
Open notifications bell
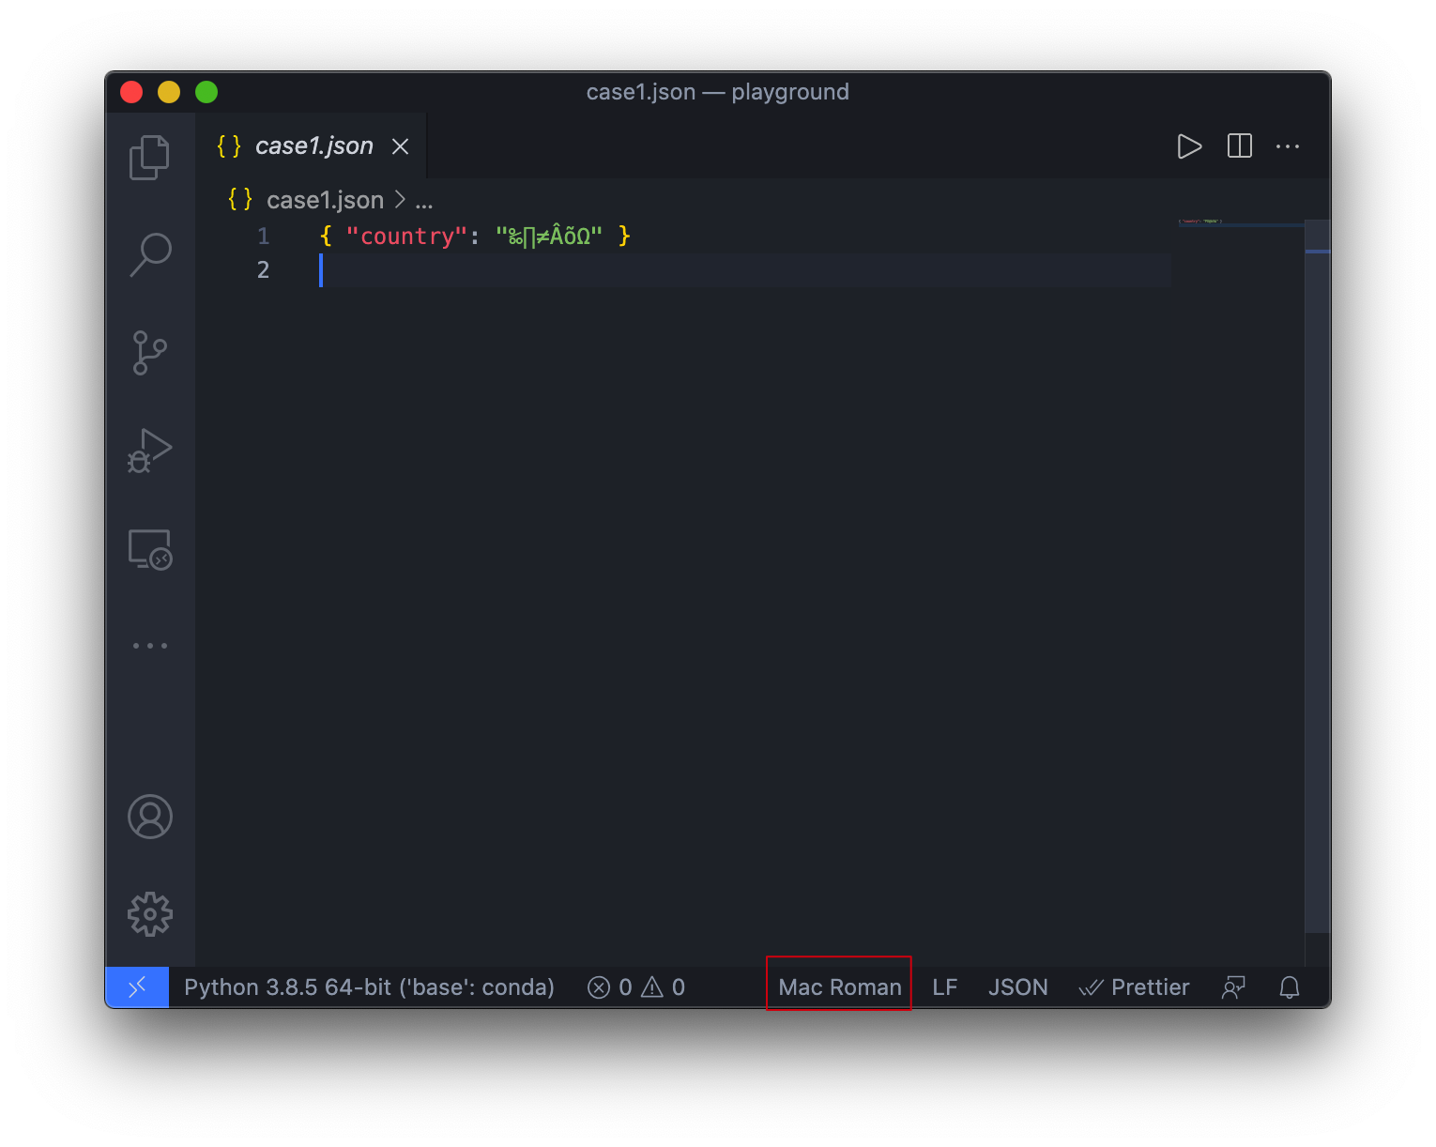[1290, 987]
